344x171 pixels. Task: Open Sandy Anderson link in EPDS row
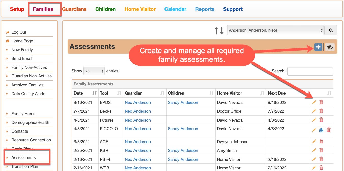(183, 102)
